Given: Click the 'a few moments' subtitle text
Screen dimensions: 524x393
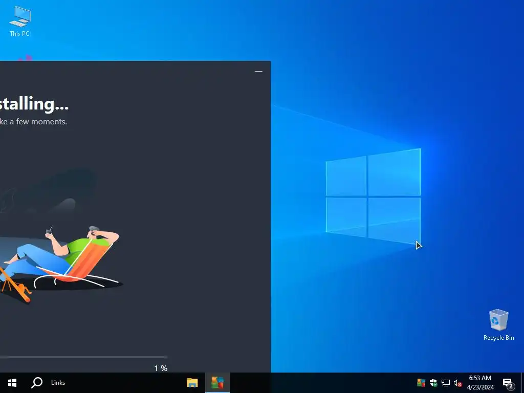Looking at the screenshot, I should (38, 122).
